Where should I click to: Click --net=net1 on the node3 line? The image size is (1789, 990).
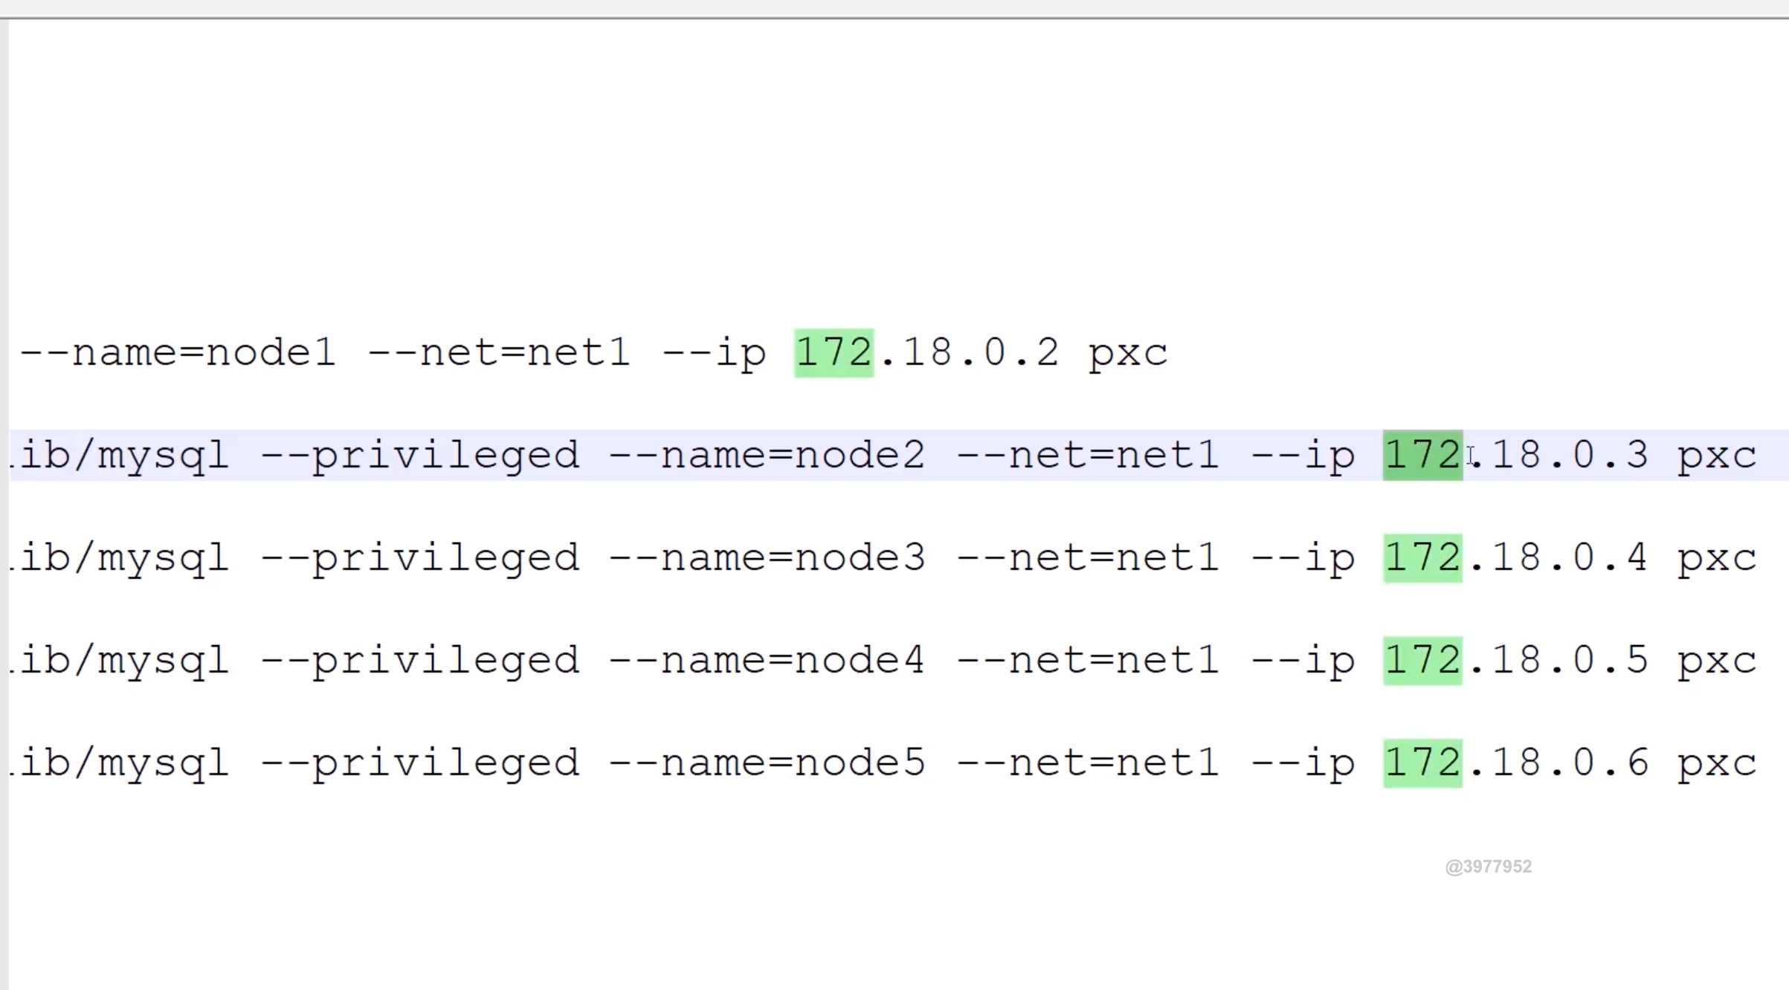pyautogui.click(x=1087, y=557)
